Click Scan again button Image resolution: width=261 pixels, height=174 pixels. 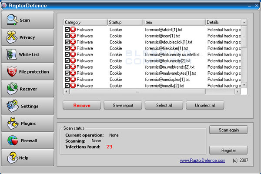[228, 130]
